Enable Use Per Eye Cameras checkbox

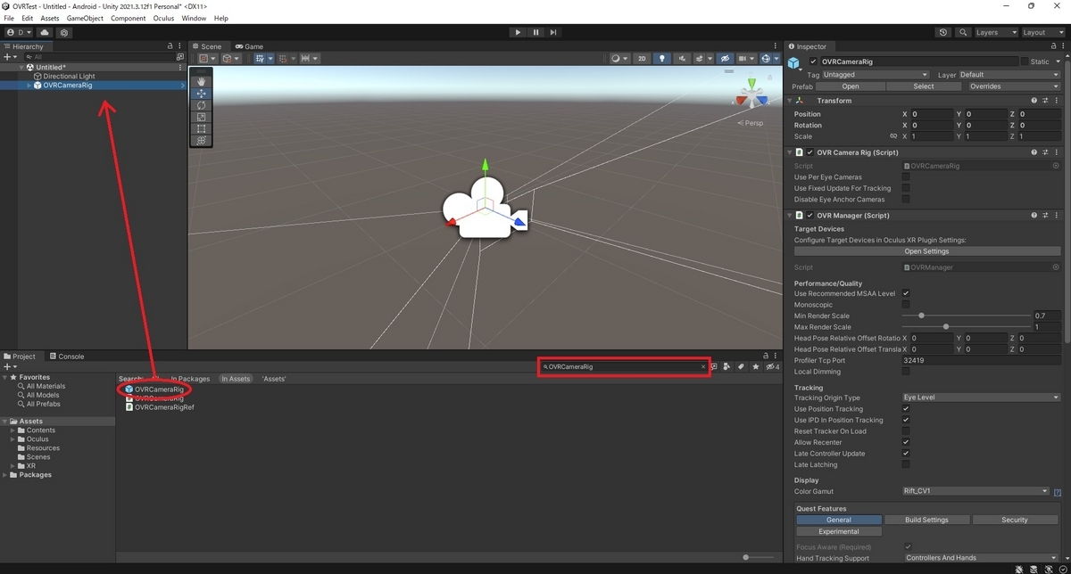tap(906, 177)
